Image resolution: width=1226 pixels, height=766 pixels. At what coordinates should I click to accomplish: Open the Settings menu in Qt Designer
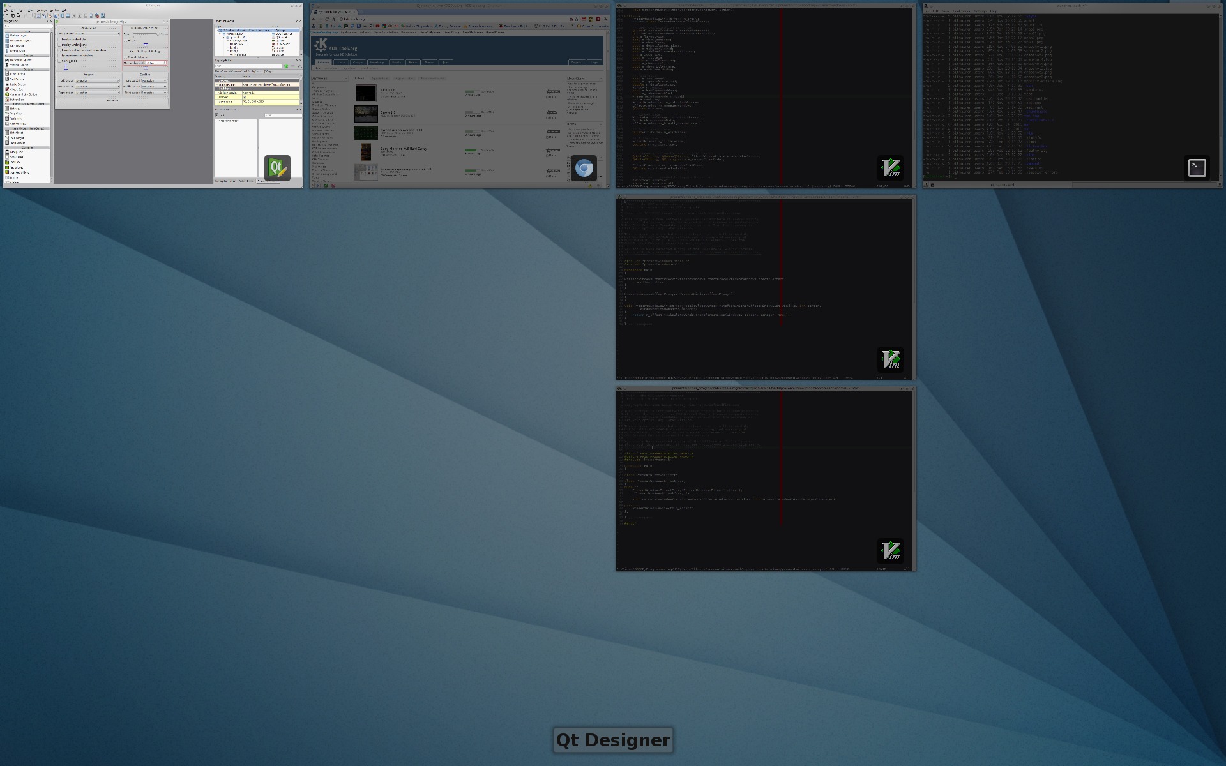pos(42,10)
